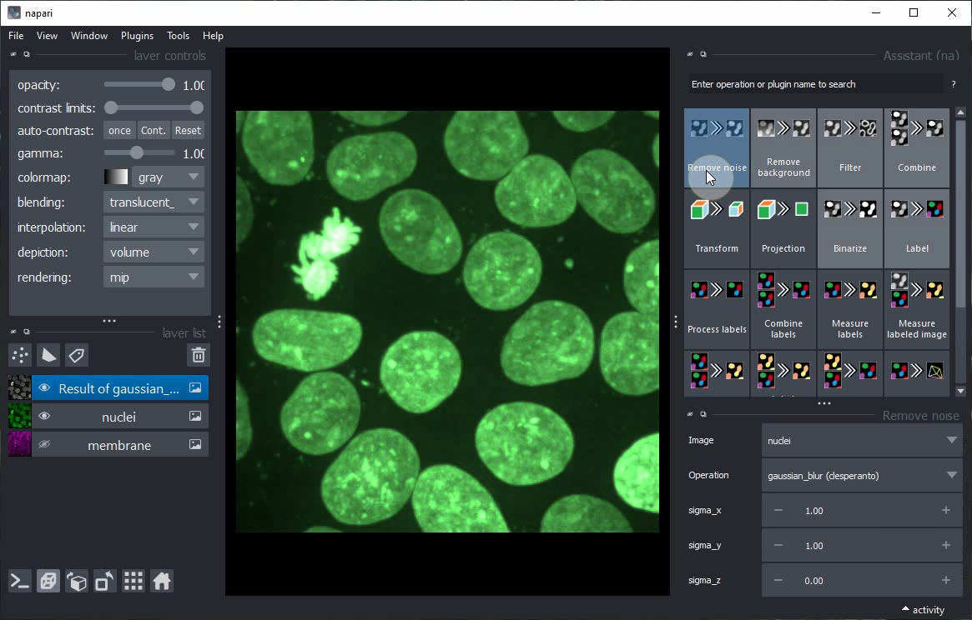Delete selected layer with trash icon

(199, 356)
